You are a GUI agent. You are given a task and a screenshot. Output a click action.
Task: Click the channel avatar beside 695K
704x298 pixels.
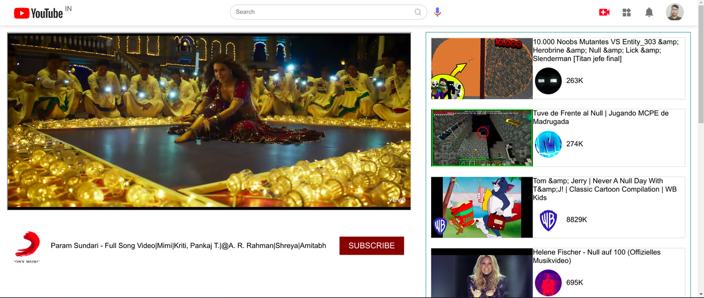(x=548, y=283)
